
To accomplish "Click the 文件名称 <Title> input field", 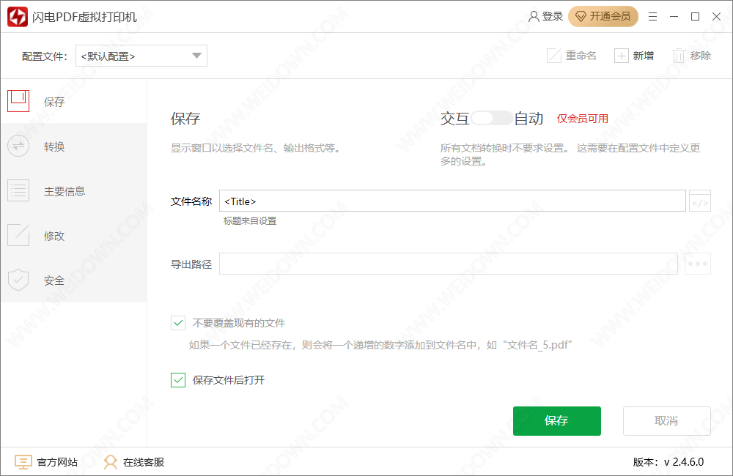I will 452,201.
